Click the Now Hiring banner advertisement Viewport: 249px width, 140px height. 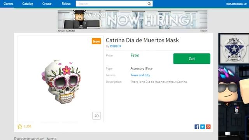[132, 19]
